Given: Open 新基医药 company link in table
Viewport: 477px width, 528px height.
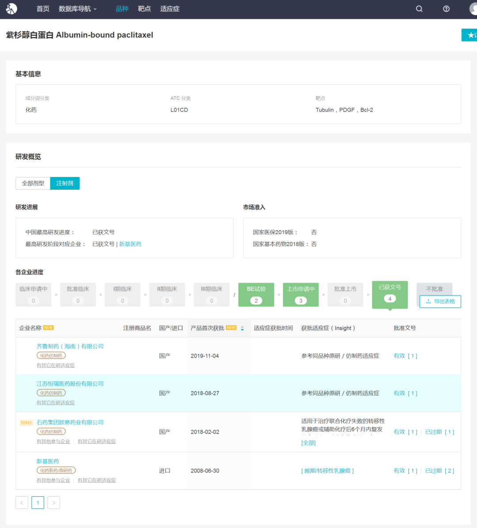Looking at the screenshot, I should click(x=48, y=461).
